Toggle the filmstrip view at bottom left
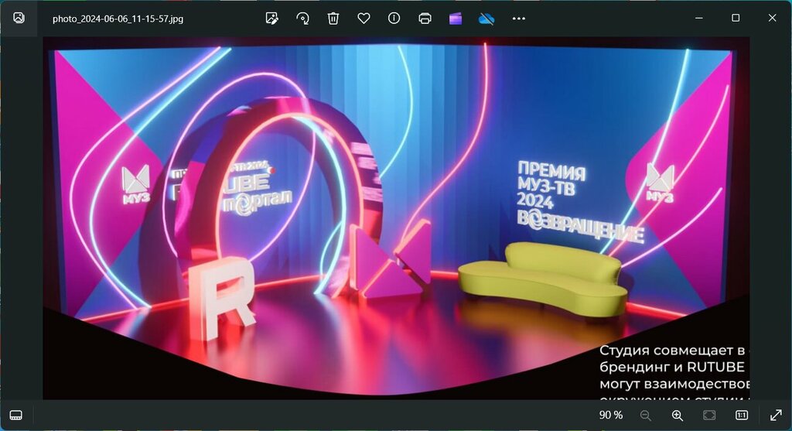This screenshot has height=431, width=792. click(x=15, y=416)
